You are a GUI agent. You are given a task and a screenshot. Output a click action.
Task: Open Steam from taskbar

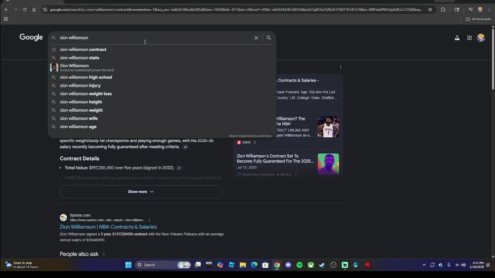pyautogui.click(x=322, y=265)
